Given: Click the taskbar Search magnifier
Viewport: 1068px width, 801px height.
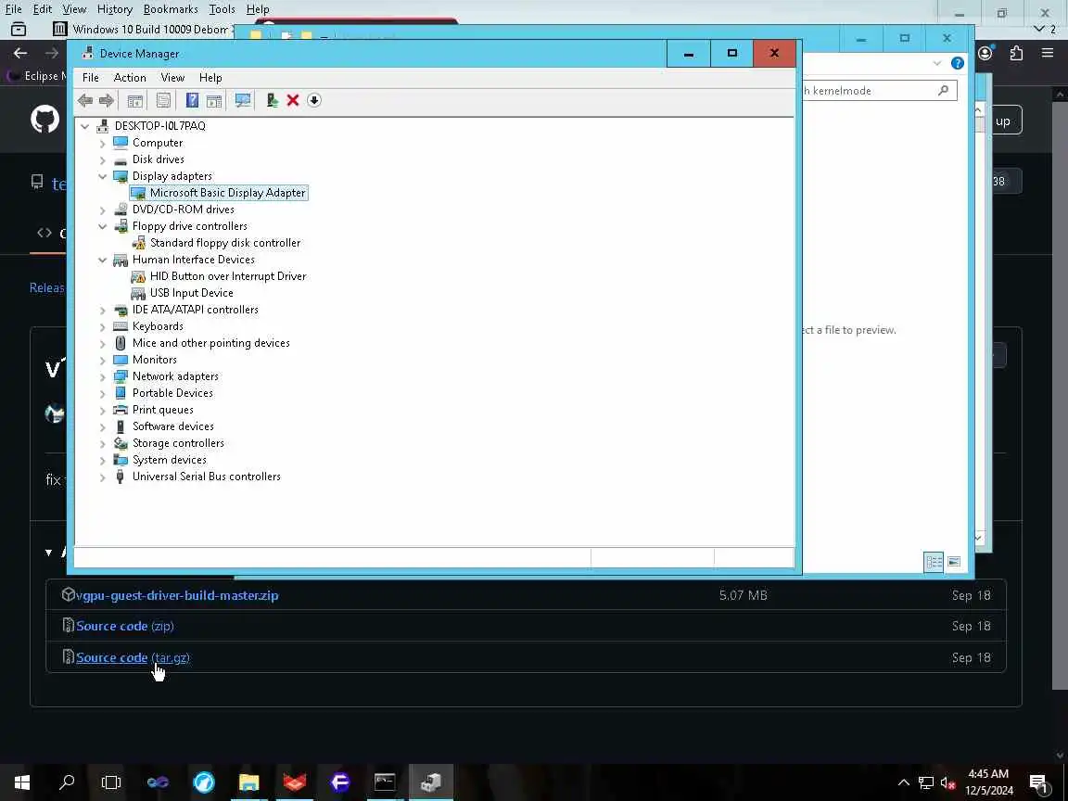Looking at the screenshot, I should click(x=67, y=782).
